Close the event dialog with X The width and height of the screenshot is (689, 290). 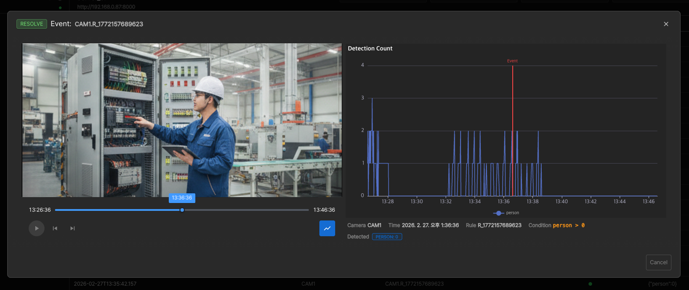point(666,24)
